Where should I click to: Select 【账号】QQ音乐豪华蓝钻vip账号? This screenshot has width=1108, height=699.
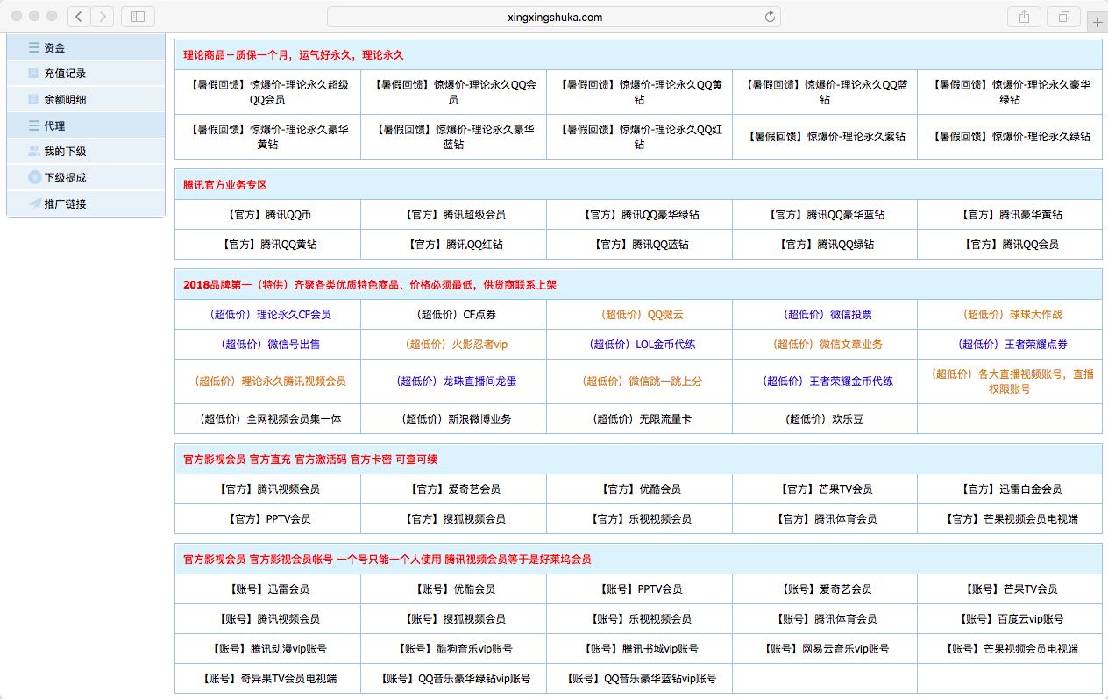[x=639, y=679]
